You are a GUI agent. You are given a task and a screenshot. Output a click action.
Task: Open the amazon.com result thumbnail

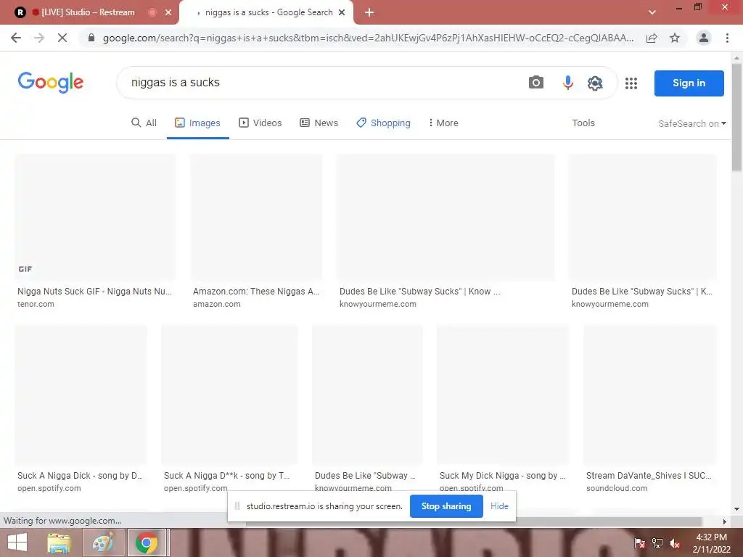(256, 217)
